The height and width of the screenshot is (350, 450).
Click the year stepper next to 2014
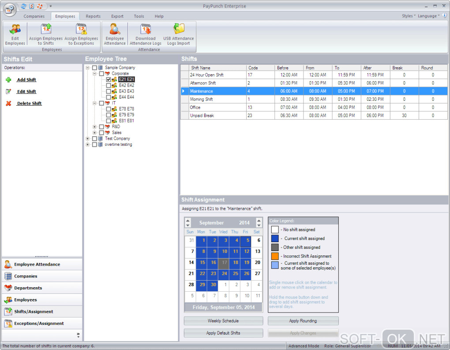point(259,223)
